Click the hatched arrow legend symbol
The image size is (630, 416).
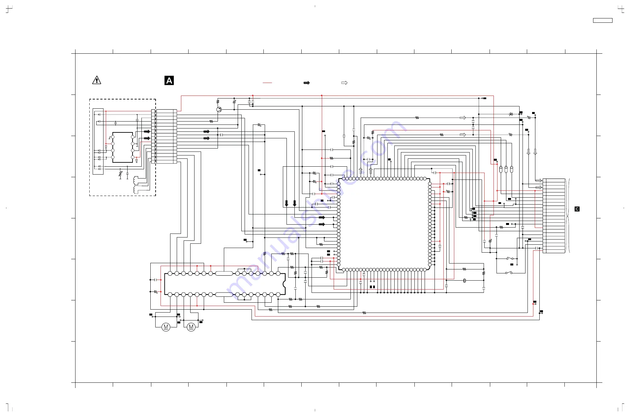(x=307, y=83)
